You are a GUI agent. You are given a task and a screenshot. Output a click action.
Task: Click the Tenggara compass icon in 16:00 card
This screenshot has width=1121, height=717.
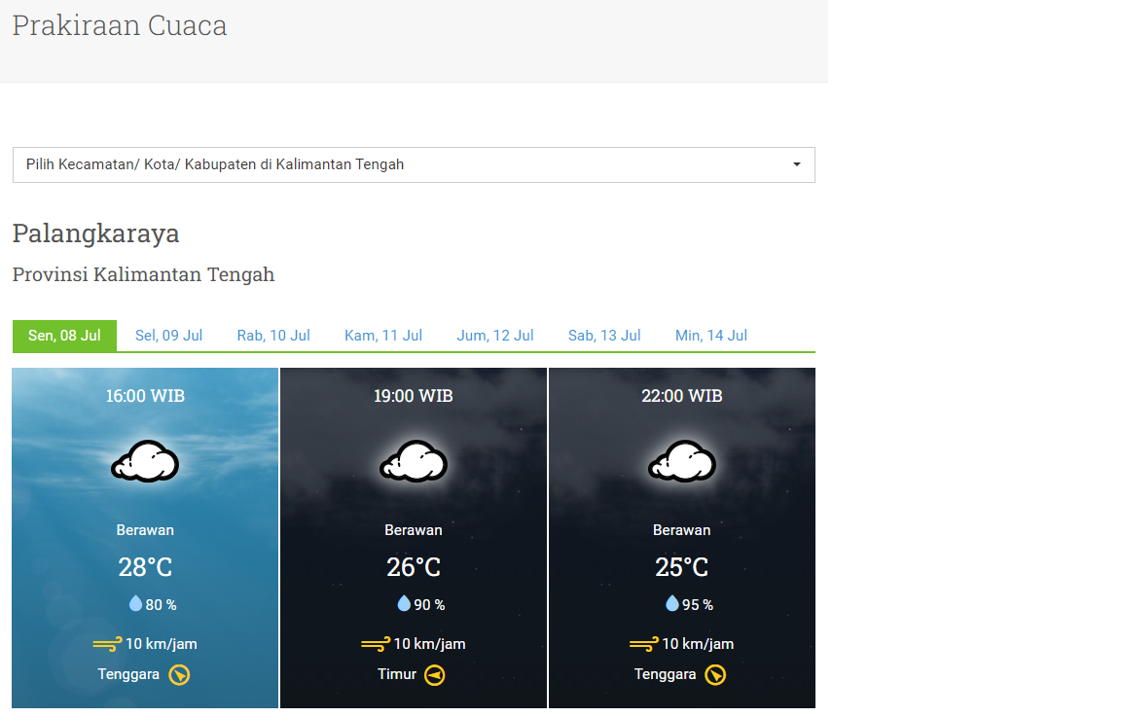pyautogui.click(x=179, y=675)
